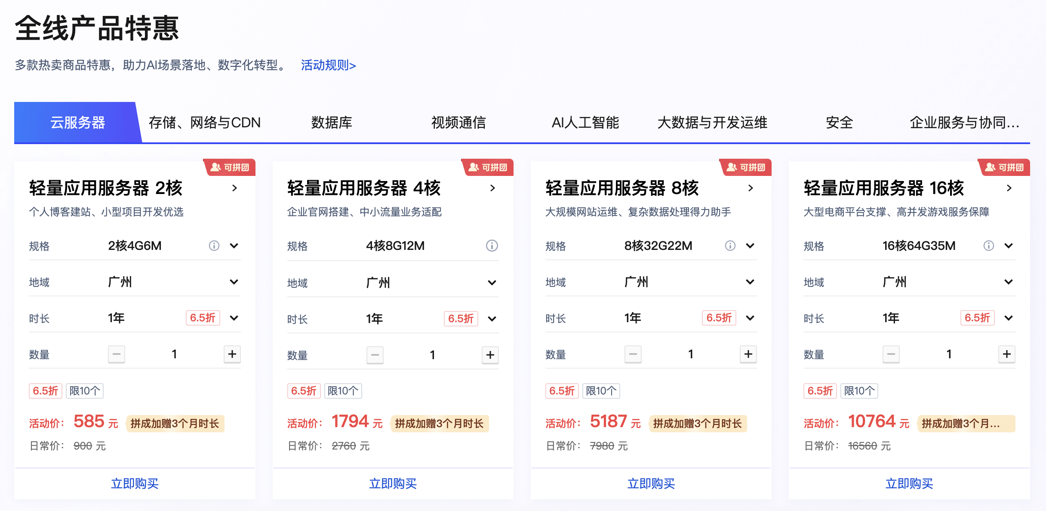Viewport: 1046px width, 511px height.
Task: Increase quantity on 2核 server card
Action: (x=232, y=354)
